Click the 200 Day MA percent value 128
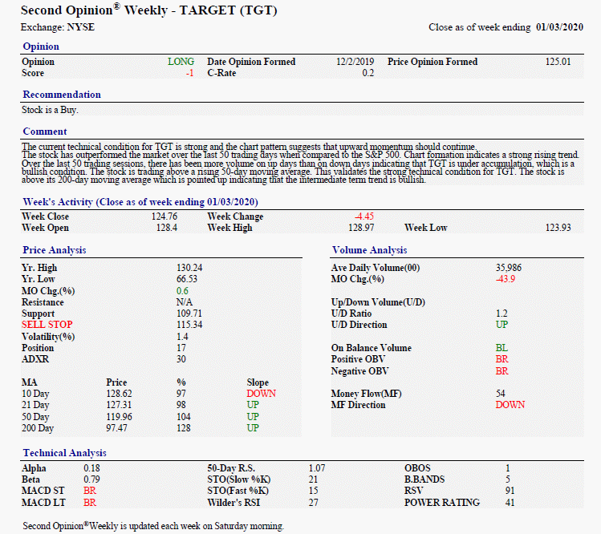The width and height of the screenshot is (601, 534). (x=183, y=428)
